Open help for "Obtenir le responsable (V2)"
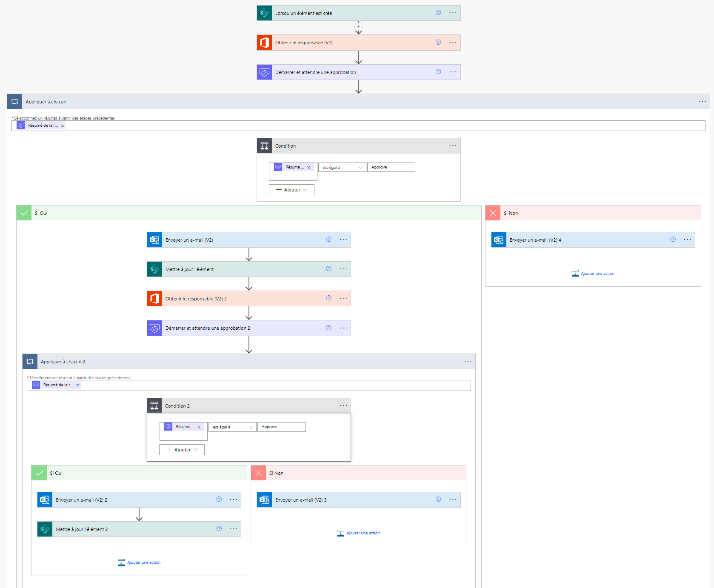Screen dimensions: 714x588 pos(438,42)
